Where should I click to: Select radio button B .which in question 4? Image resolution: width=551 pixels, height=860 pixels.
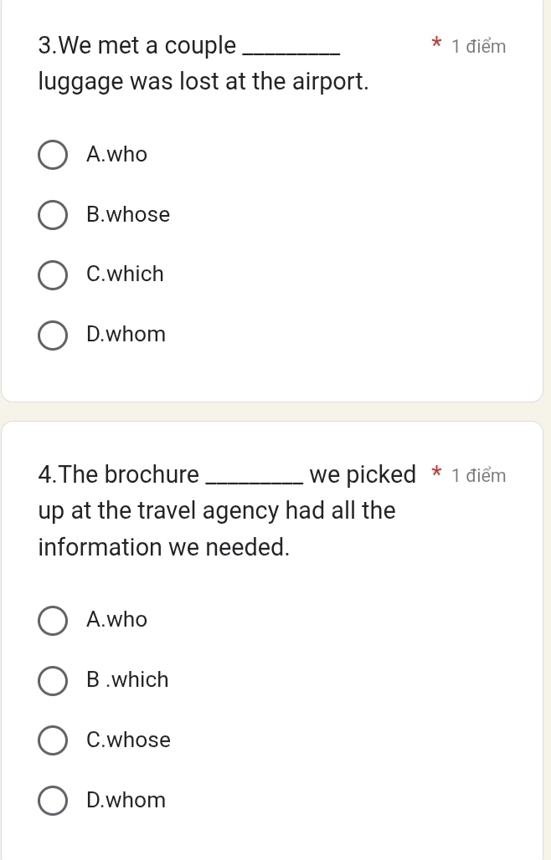click(53, 681)
